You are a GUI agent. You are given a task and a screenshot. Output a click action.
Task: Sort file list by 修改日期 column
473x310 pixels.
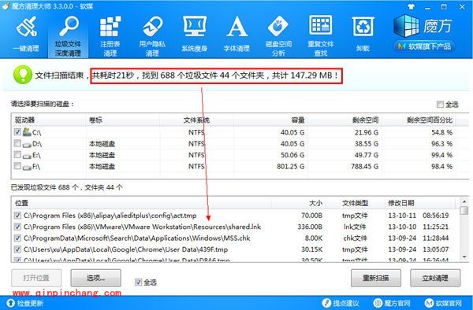coord(420,203)
